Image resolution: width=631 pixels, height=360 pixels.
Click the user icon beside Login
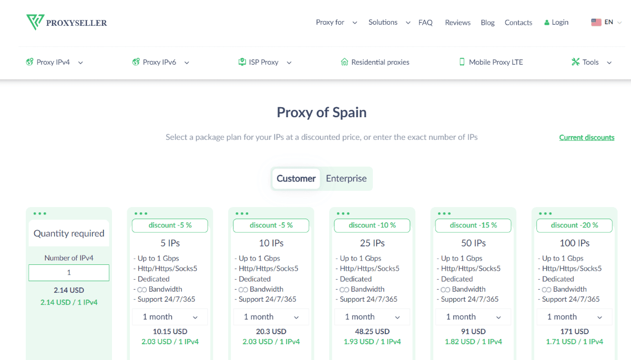pyautogui.click(x=547, y=23)
